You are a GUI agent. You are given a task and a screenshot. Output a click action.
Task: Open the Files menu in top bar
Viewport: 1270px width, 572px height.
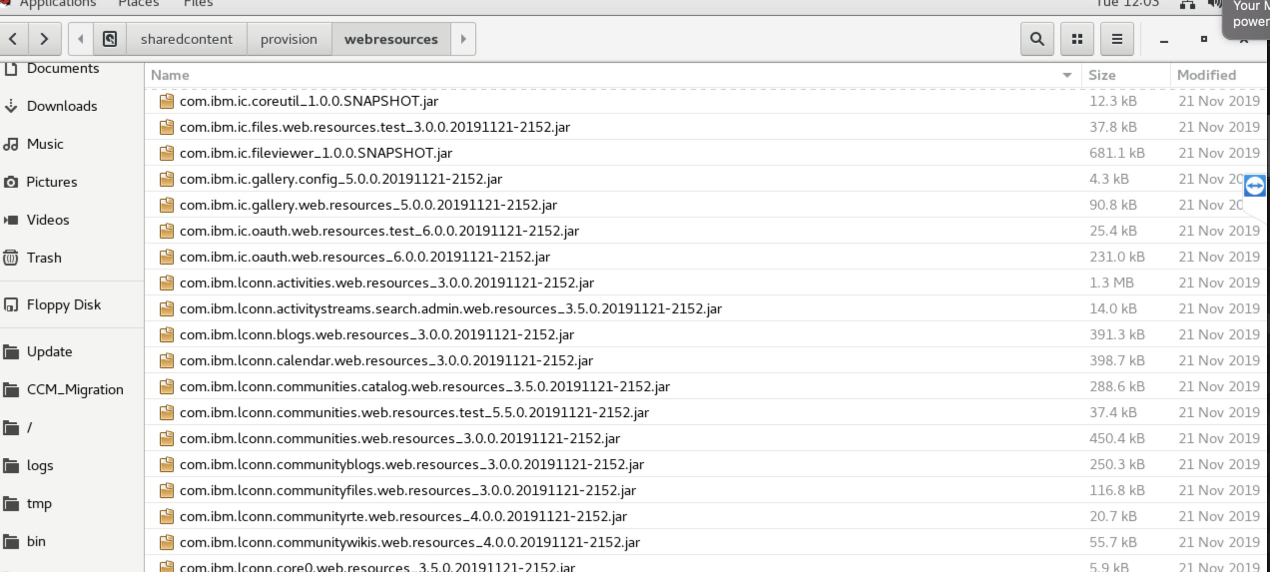198,3
